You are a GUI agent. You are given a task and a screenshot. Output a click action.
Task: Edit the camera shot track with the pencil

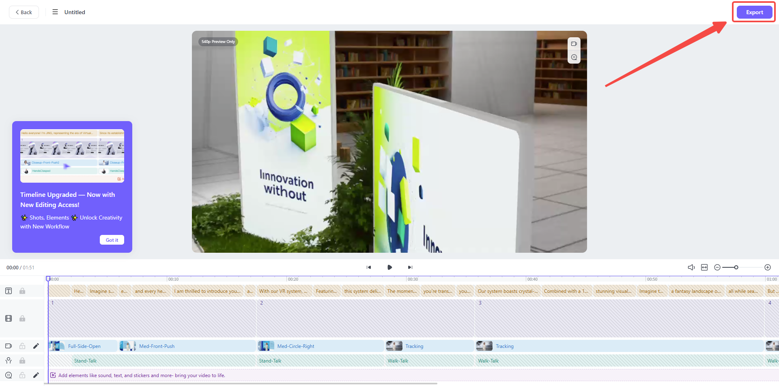[36, 346]
